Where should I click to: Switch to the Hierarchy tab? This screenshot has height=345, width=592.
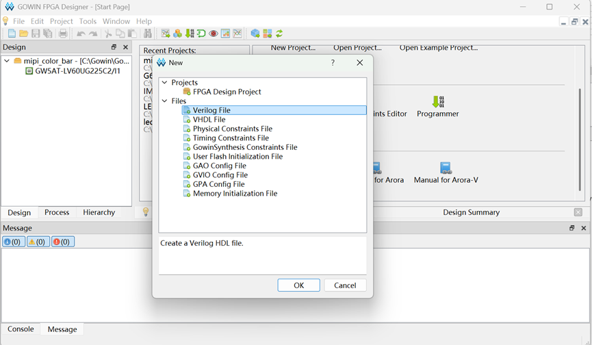point(99,212)
